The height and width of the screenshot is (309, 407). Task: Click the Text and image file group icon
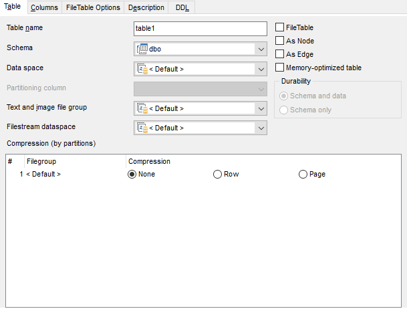[142, 108]
